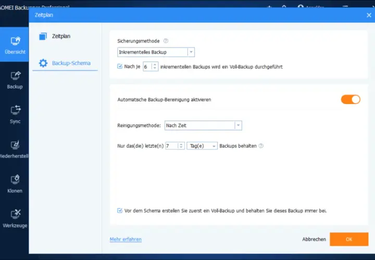The image size is (375, 260).
Task: Open the Backup section icon
Action: point(15,76)
